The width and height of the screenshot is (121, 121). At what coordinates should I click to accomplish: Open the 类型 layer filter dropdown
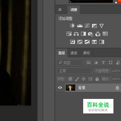pyautogui.click(x=70, y=63)
